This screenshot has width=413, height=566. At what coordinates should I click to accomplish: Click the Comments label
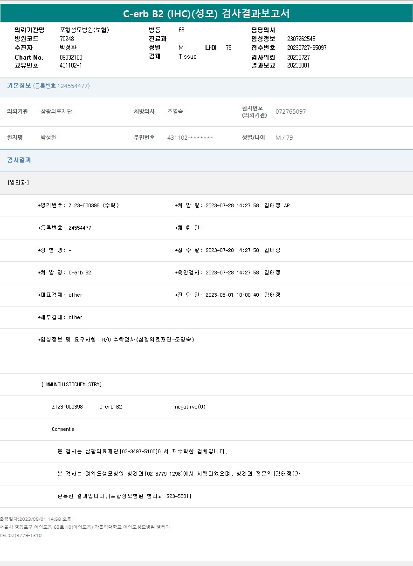(63, 429)
